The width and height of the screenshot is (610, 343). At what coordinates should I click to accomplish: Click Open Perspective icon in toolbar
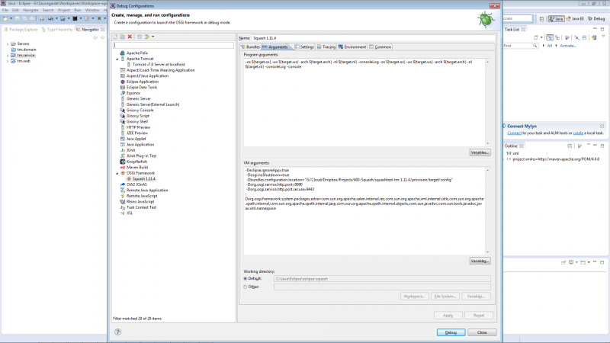[541, 18]
